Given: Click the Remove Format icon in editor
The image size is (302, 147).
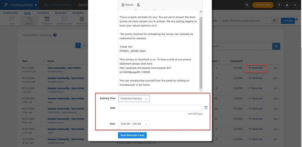Looking at the screenshot, I should coord(139,5).
